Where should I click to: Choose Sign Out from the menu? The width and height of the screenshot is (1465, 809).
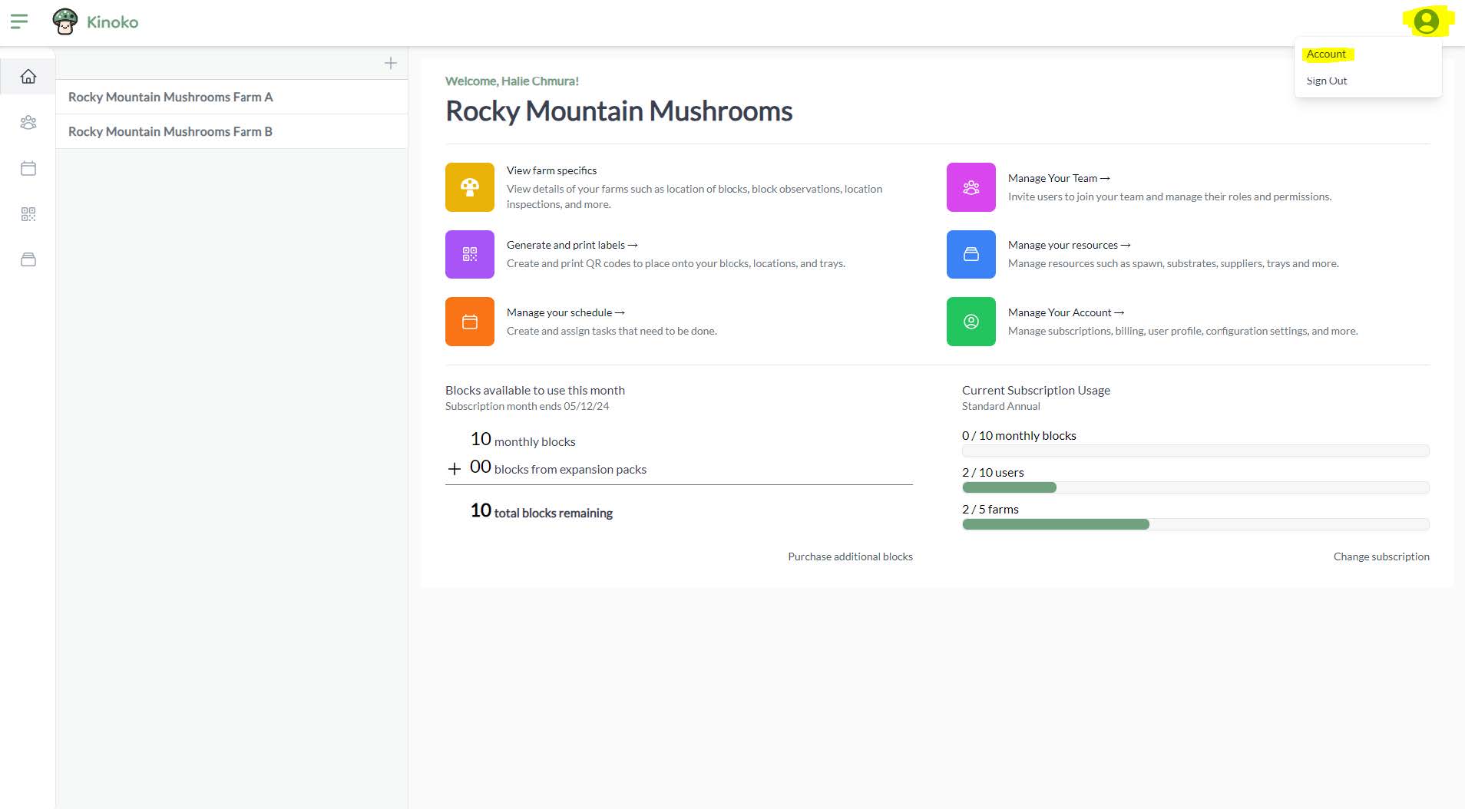pos(1326,81)
